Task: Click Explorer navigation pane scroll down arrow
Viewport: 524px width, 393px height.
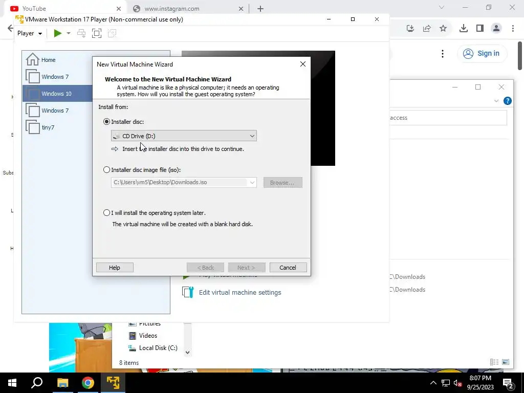Action: click(187, 352)
